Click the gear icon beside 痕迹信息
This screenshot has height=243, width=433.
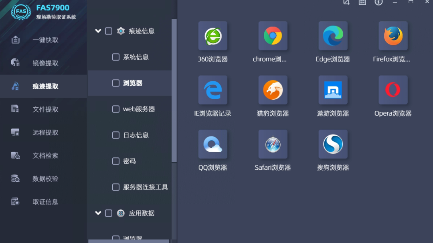(x=121, y=31)
